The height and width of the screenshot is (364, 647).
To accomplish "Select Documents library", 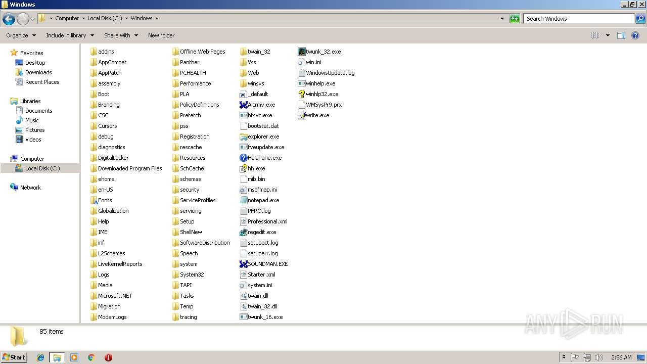I will (x=38, y=111).
